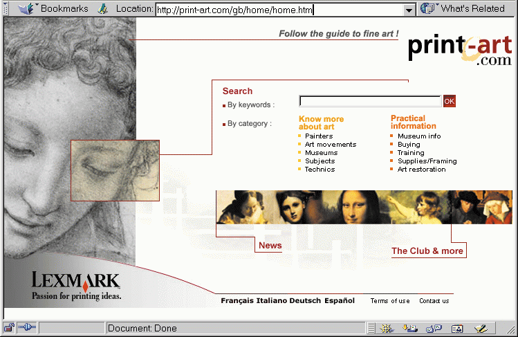Image resolution: width=518 pixels, height=337 pixels.
Task: Open the Museums category
Action: click(x=321, y=153)
